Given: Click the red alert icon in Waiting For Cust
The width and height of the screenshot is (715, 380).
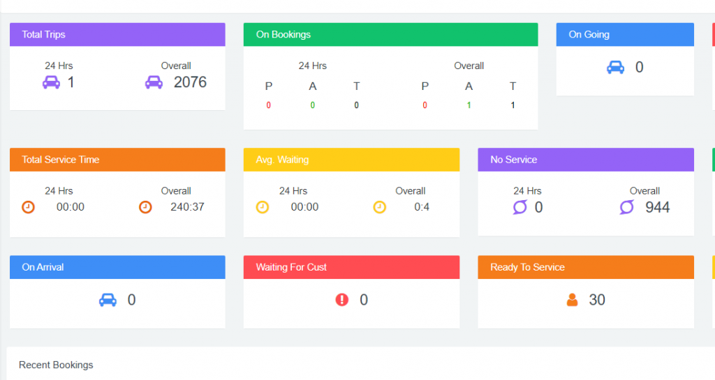Looking at the screenshot, I should (x=341, y=300).
